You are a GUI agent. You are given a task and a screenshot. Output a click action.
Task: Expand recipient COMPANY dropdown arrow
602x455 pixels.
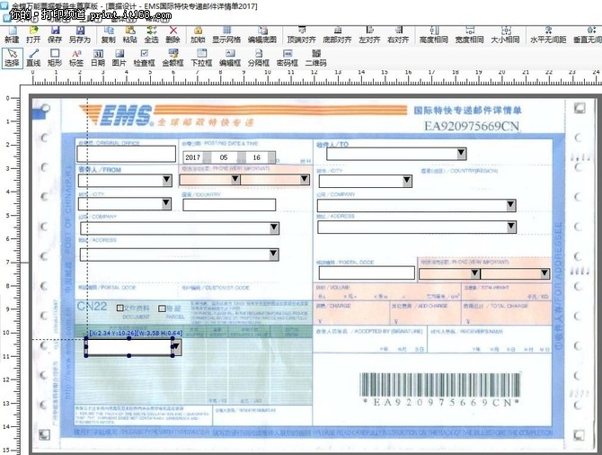510,205
